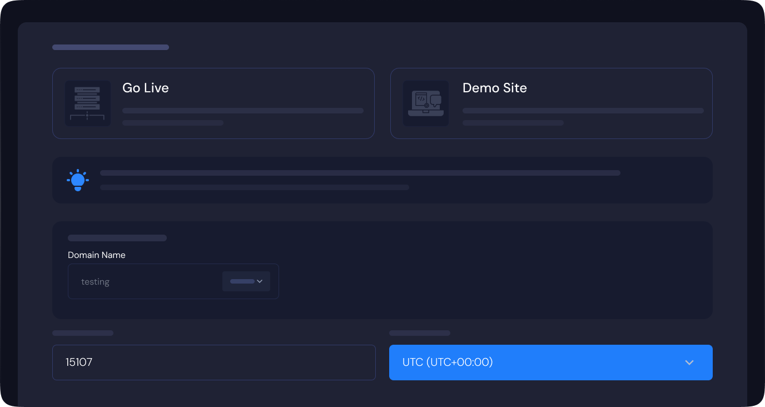Click the Go Live title text
The image size is (765, 407).
[146, 88]
